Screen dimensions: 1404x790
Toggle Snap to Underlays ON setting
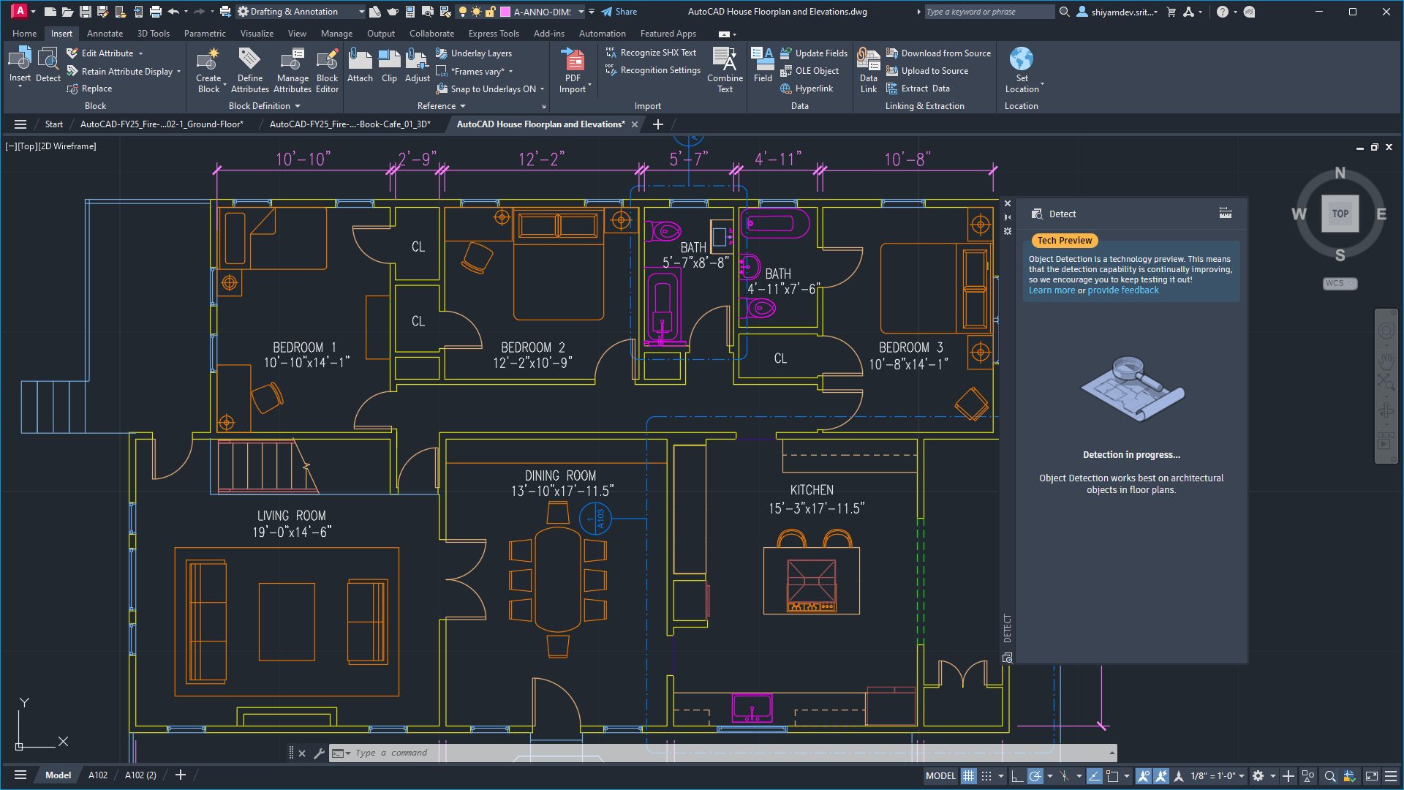point(488,88)
